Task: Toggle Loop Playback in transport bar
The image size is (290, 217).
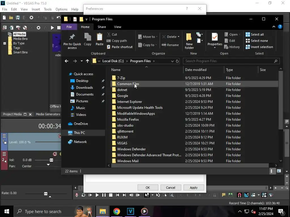Action: 84,195
